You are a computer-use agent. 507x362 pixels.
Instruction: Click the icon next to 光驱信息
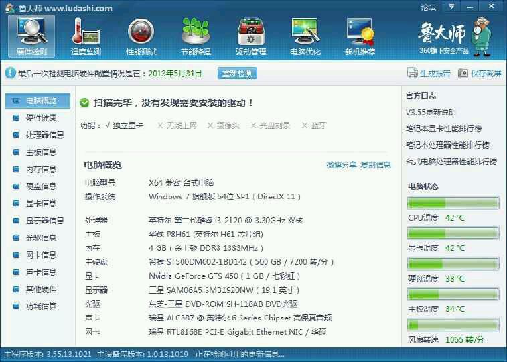point(16,238)
